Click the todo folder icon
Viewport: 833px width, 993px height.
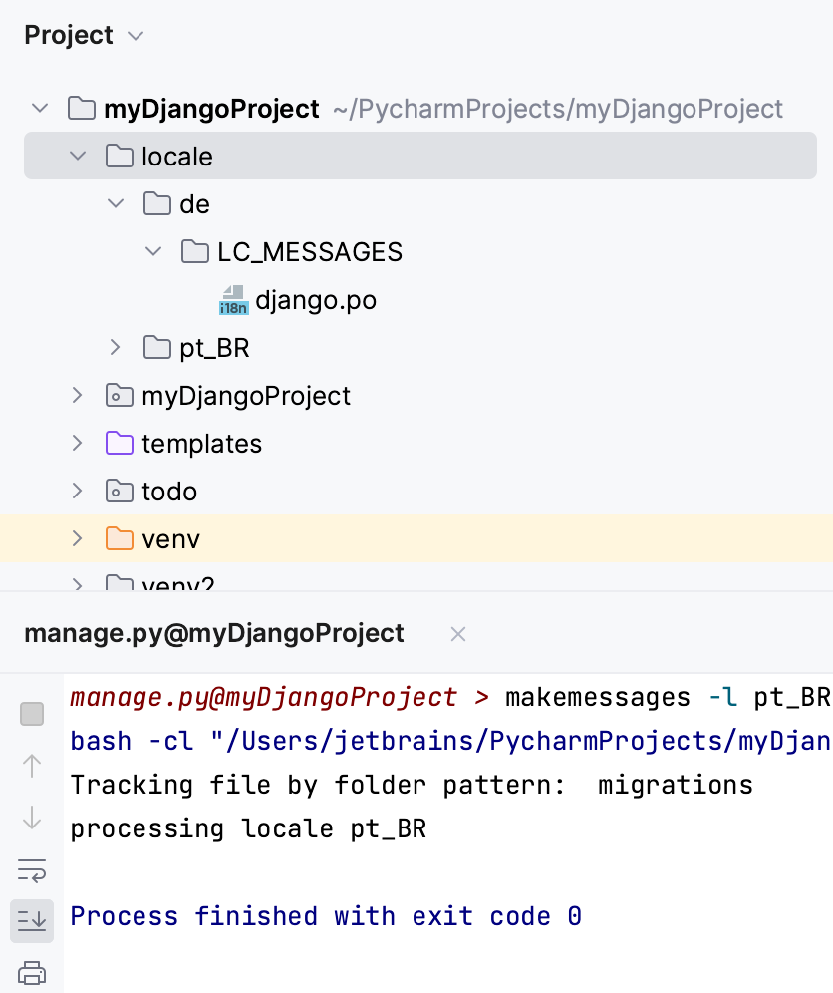[x=119, y=491]
